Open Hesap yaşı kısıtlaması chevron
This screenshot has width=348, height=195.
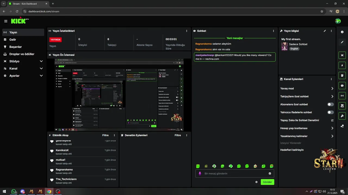click(332, 128)
